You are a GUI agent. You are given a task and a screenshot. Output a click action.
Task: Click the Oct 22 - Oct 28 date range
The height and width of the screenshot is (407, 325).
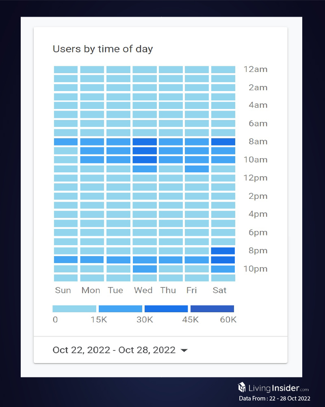tap(114, 350)
